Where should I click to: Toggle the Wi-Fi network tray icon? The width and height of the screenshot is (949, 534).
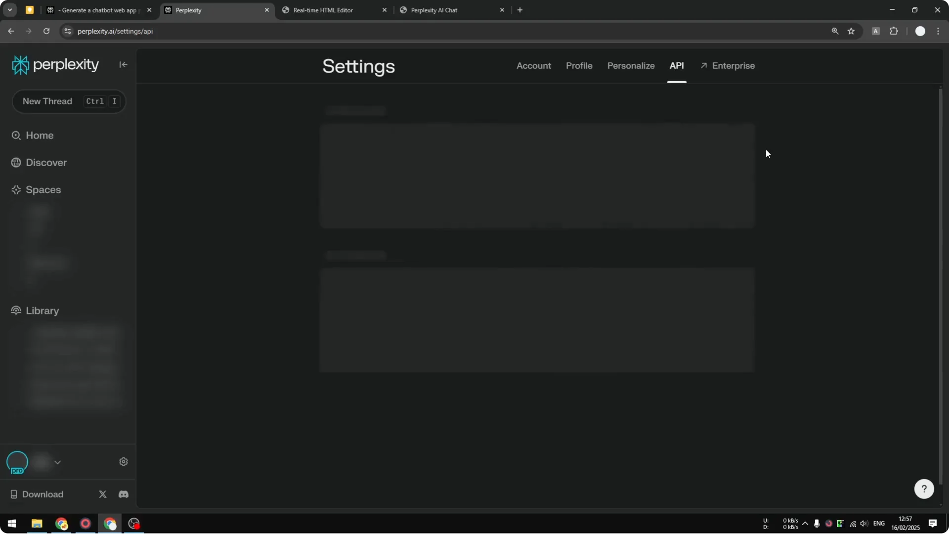(853, 524)
